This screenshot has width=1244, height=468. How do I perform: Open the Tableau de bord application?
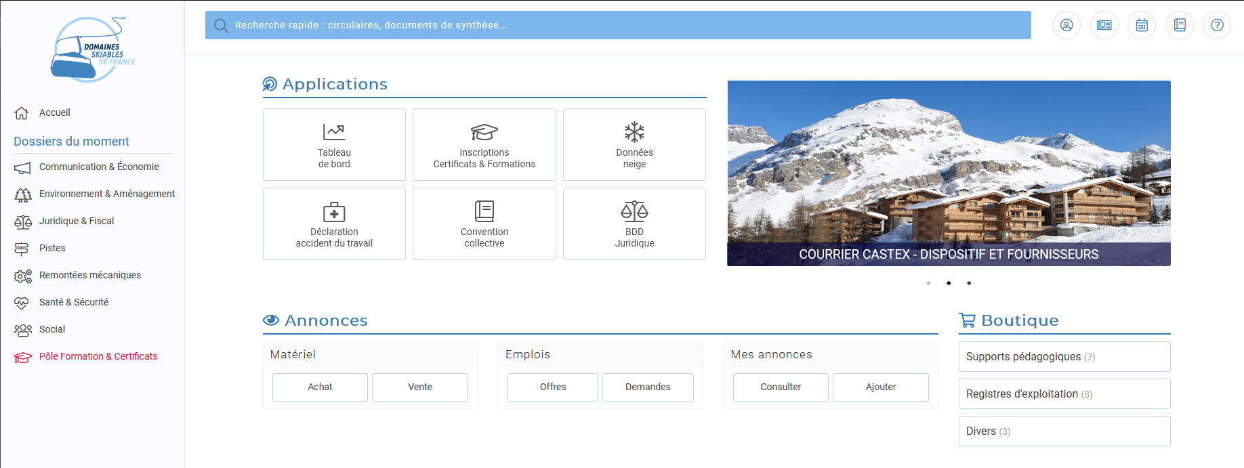click(334, 144)
